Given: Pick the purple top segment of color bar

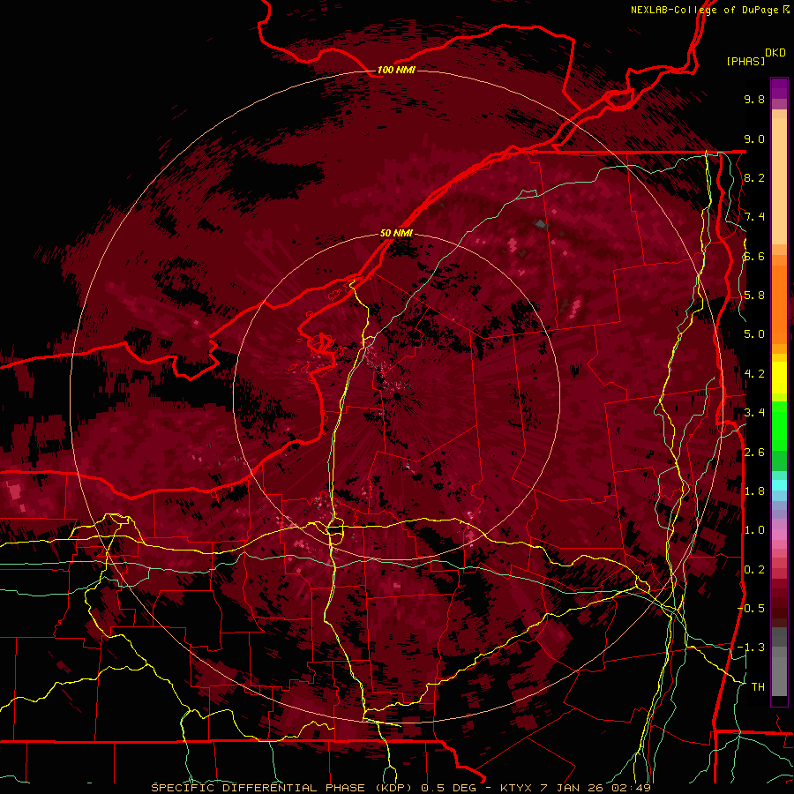Looking at the screenshot, I should click(x=779, y=88).
